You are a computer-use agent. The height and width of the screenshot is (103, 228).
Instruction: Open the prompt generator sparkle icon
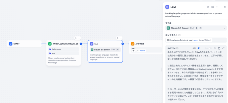point(199,48)
